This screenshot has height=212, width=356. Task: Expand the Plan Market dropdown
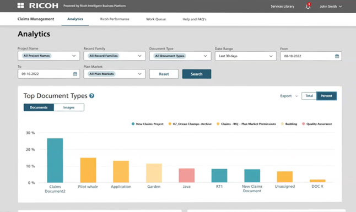tap(115, 74)
